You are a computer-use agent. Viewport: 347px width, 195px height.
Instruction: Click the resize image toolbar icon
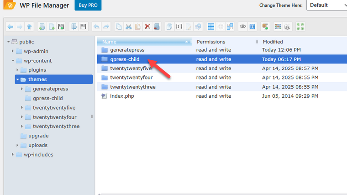click(198, 27)
